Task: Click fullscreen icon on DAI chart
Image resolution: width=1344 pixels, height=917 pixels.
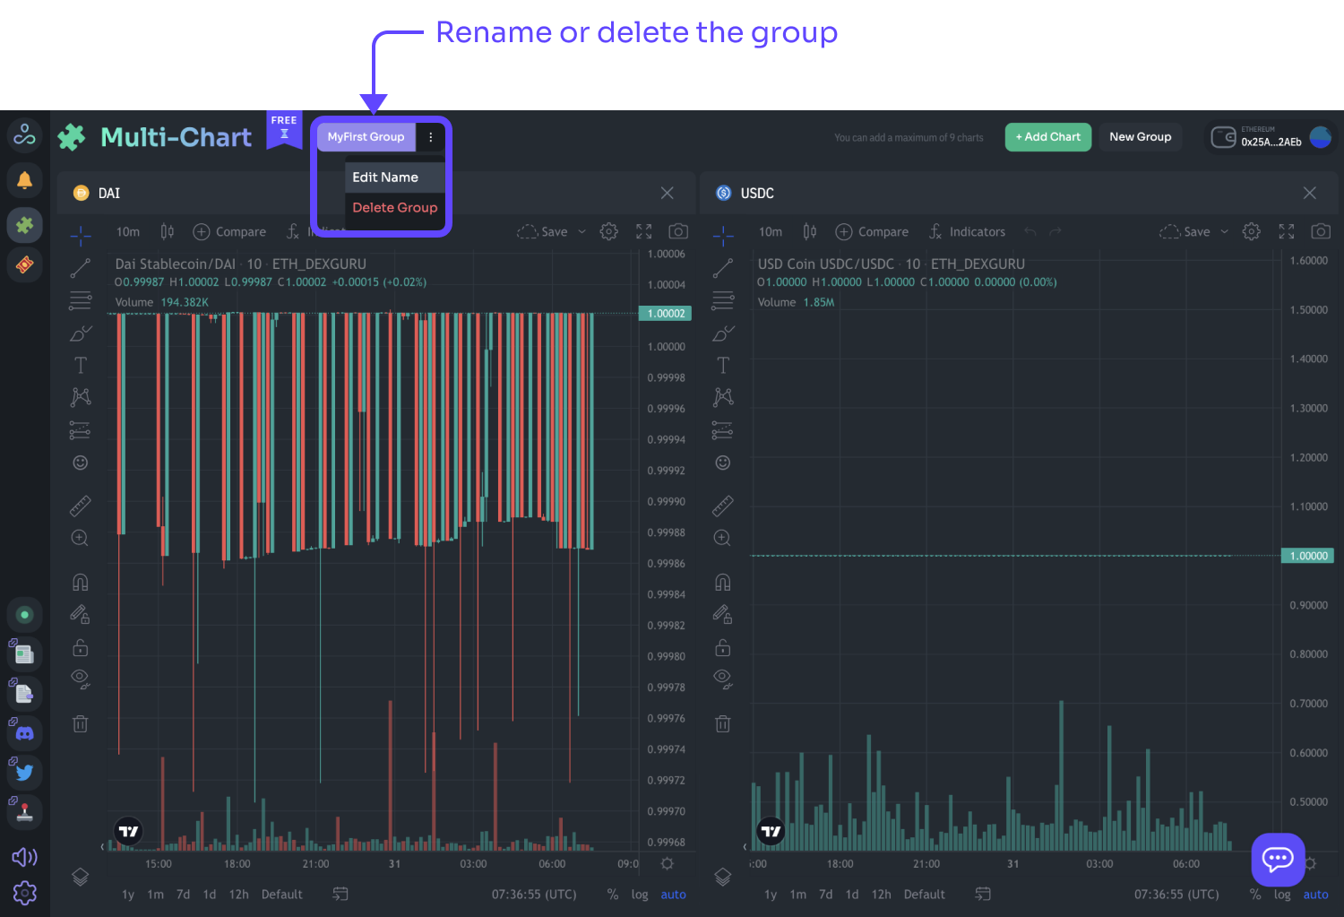Action: pos(643,231)
